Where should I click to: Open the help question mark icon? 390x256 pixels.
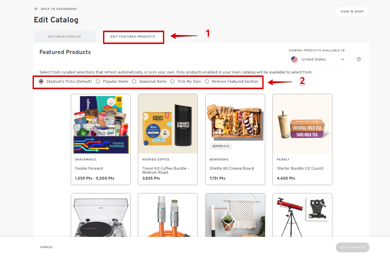(x=359, y=59)
